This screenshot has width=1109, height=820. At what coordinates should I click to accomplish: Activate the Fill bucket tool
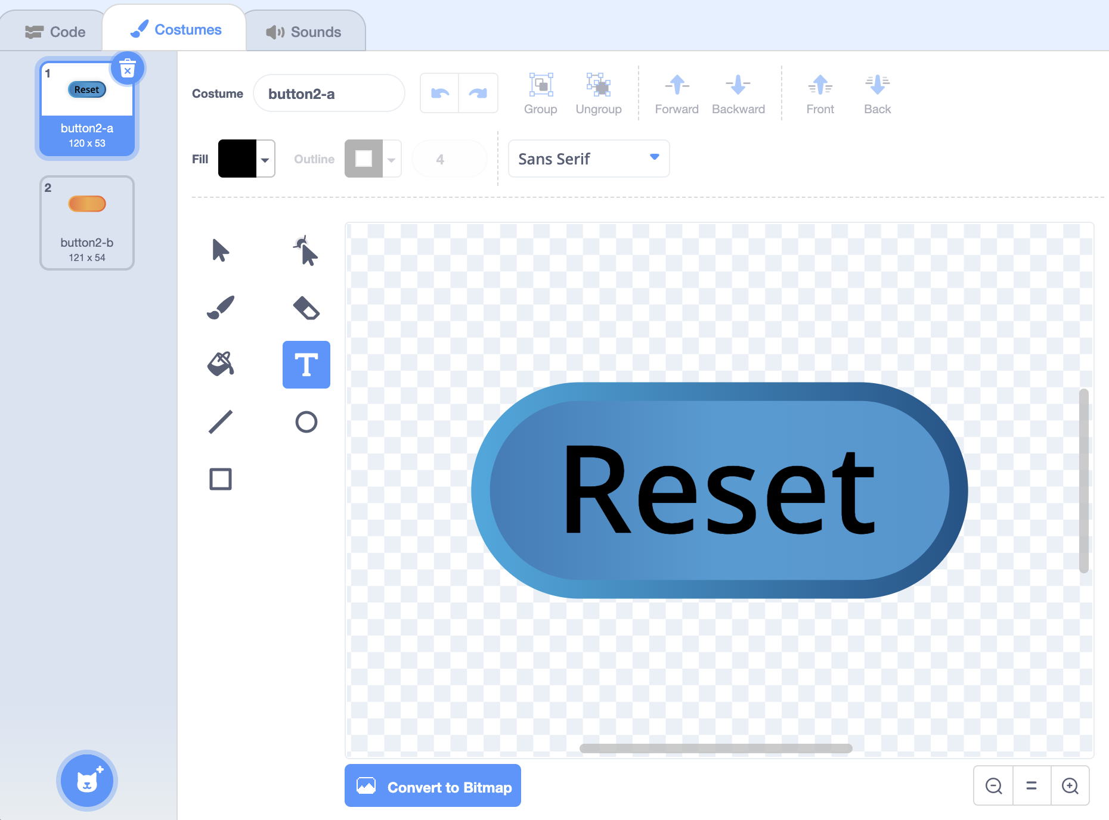point(220,364)
